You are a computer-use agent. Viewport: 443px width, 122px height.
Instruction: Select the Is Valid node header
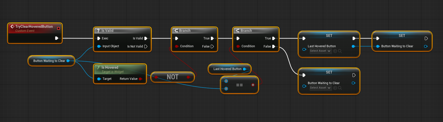(x=122, y=31)
